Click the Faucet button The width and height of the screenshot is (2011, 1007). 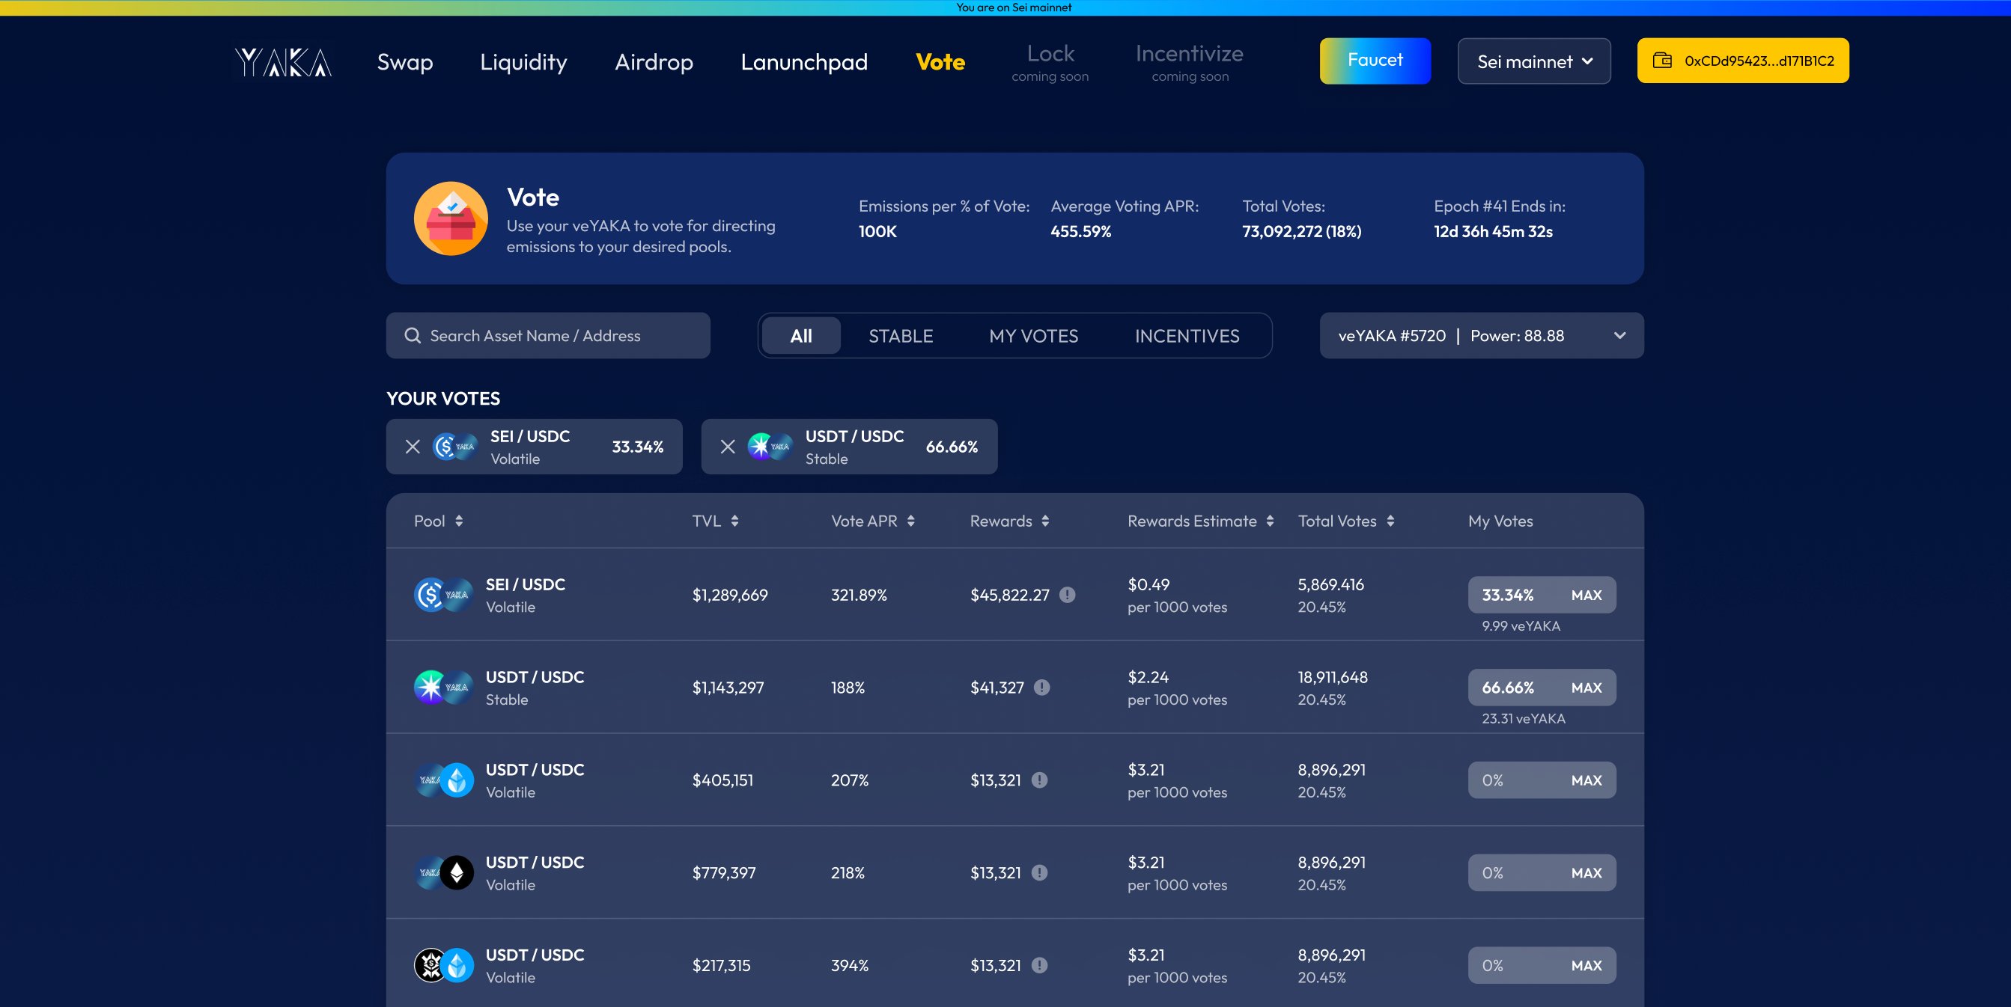coord(1374,61)
